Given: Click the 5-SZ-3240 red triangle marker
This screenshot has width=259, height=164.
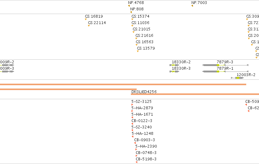Looking at the screenshot, I should 132,130.
